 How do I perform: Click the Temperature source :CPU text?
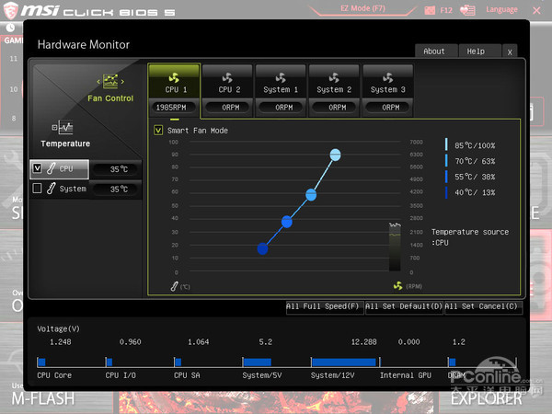tap(470, 237)
